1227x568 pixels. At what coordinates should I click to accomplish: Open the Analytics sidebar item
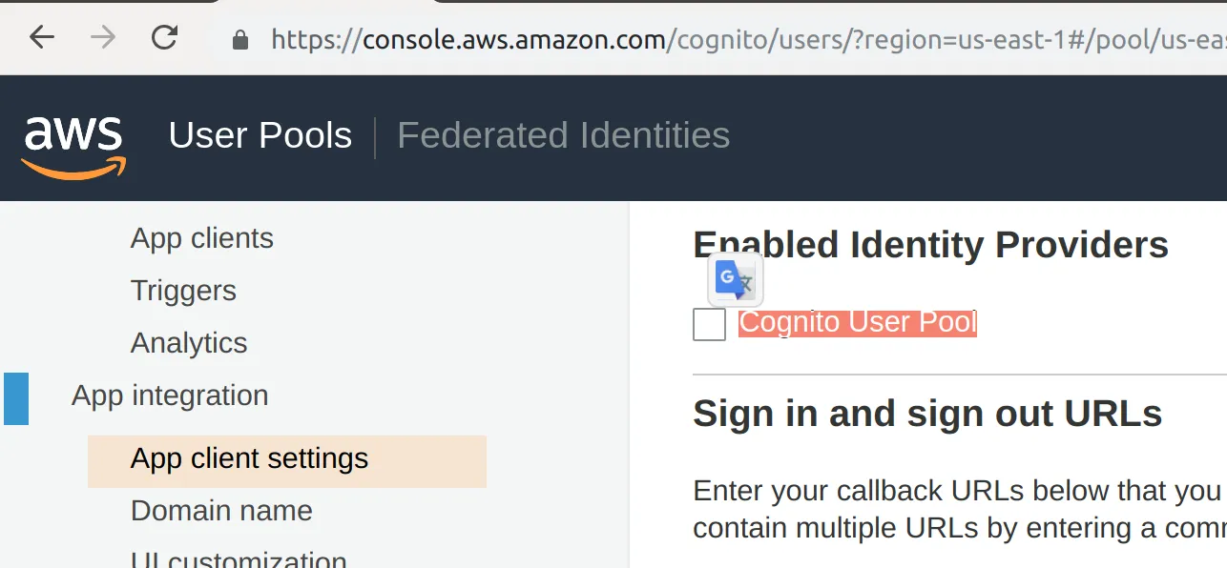pyautogui.click(x=189, y=343)
